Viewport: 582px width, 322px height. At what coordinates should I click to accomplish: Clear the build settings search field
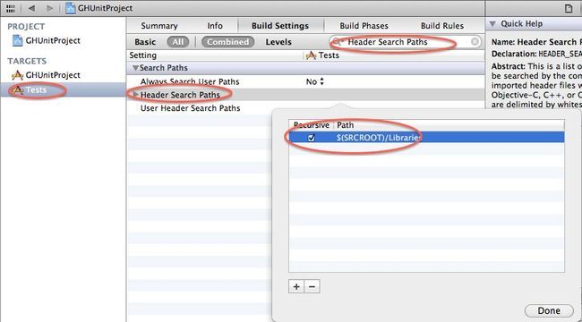(475, 42)
